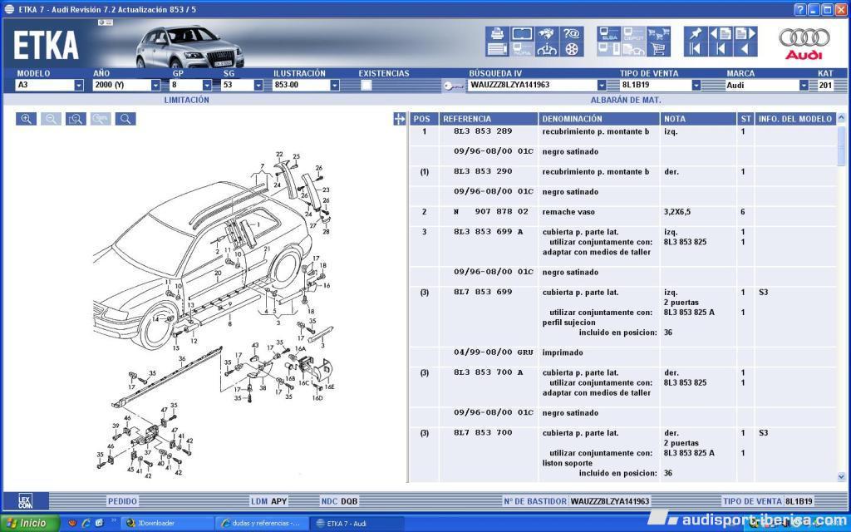Click the printer icon in the toolbar

(497, 33)
